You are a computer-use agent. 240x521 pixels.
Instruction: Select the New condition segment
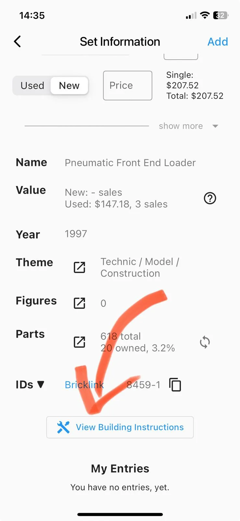[x=69, y=86]
